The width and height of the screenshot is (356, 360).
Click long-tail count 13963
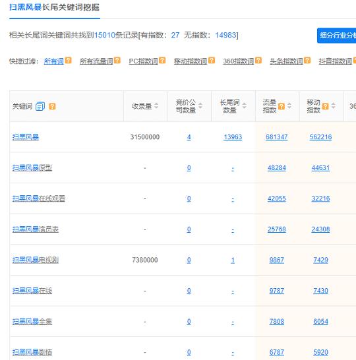(x=233, y=137)
